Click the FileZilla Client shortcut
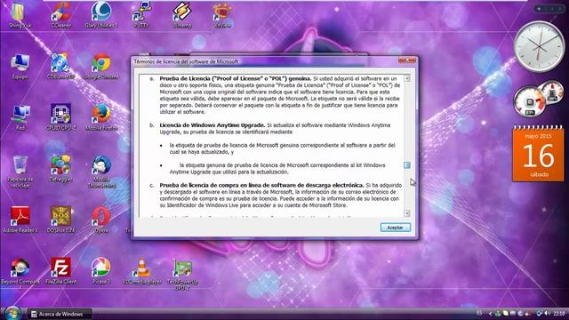The height and width of the screenshot is (320, 569). (x=60, y=271)
